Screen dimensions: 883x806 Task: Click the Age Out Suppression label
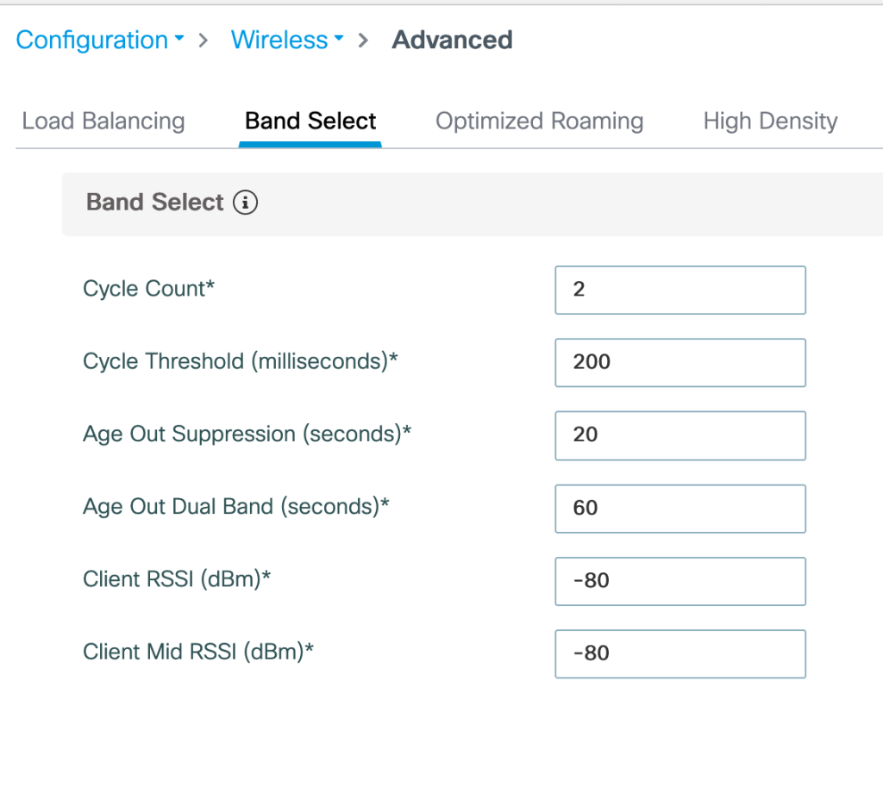pyautogui.click(x=247, y=434)
